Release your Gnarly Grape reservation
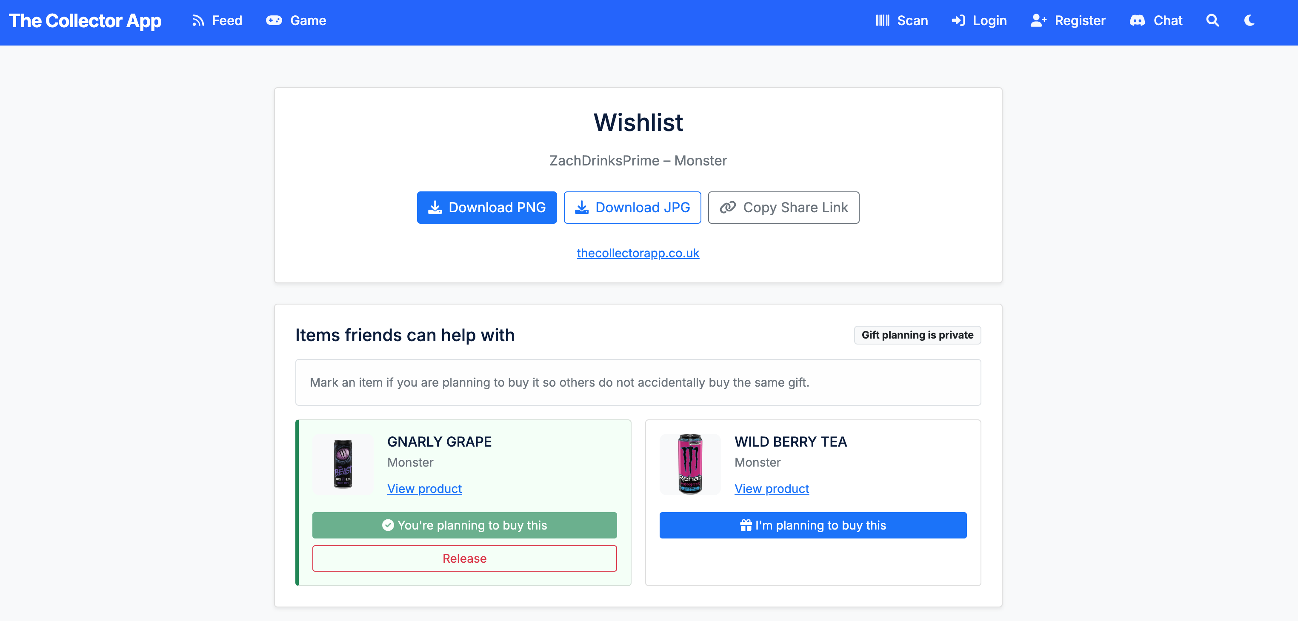Image resolution: width=1298 pixels, height=621 pixels. coord(464,558)
